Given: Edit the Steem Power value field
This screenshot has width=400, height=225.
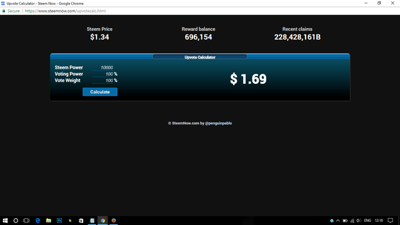Looking at the screenshot, I should coord(102,67).
